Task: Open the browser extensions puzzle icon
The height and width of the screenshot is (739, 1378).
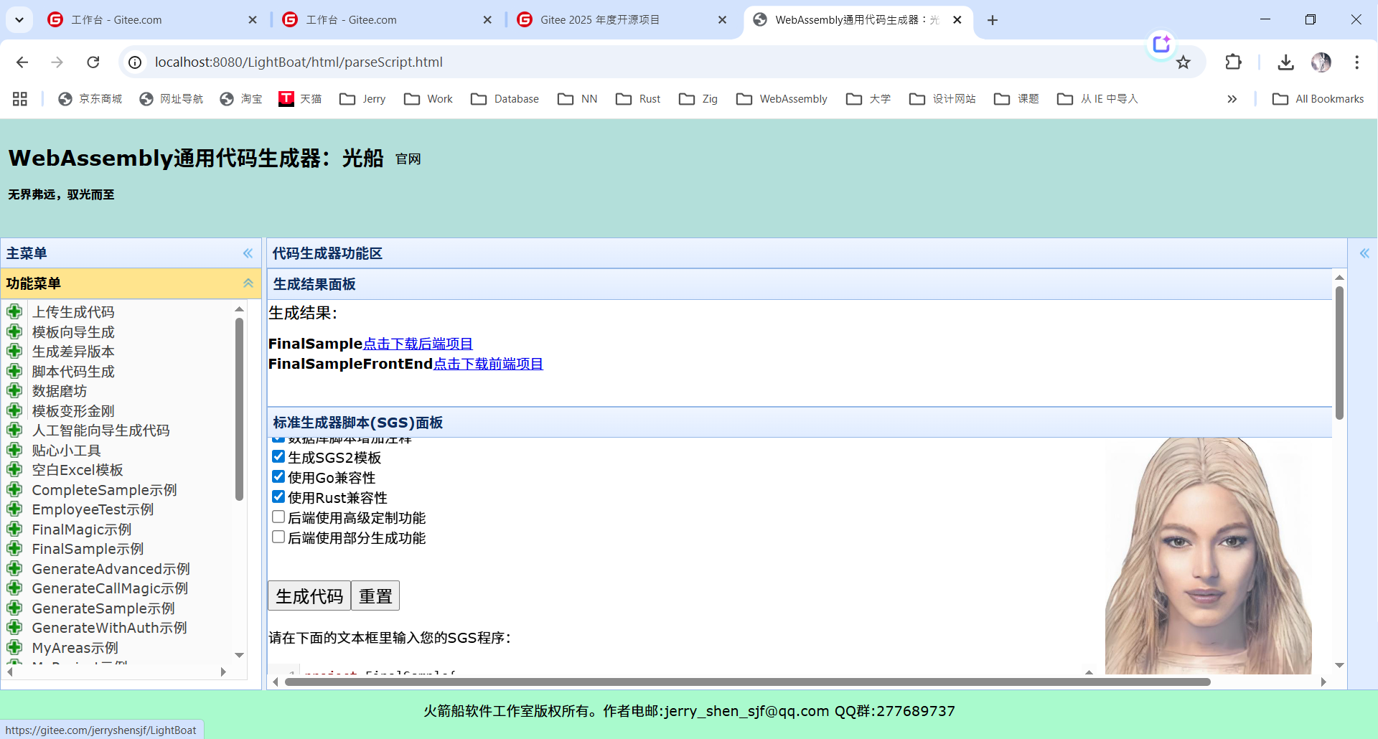Action: 1233,62
